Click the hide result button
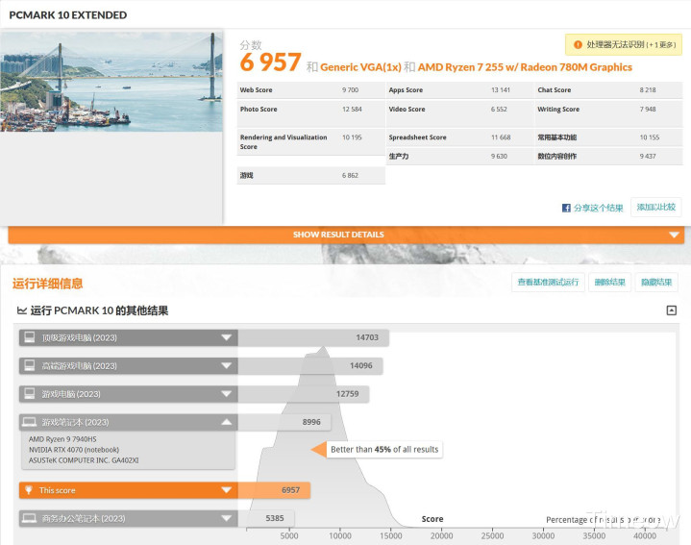 click(x=657, y=283)
